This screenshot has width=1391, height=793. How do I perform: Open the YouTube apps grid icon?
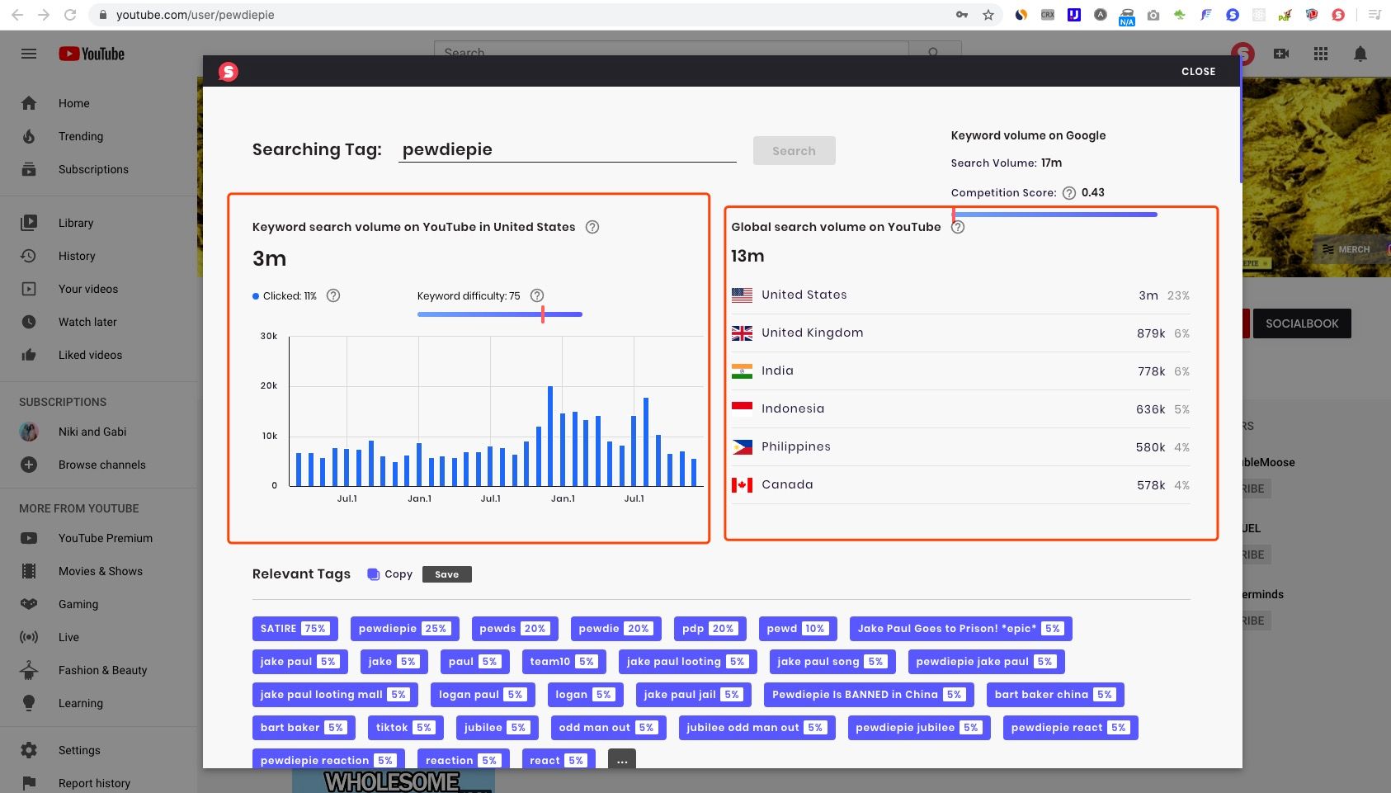(1321, 54)
